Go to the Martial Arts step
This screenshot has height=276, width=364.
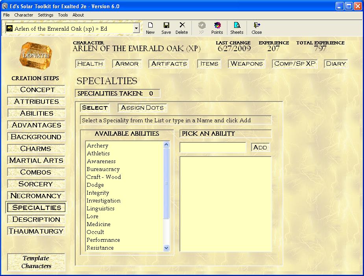36,160
